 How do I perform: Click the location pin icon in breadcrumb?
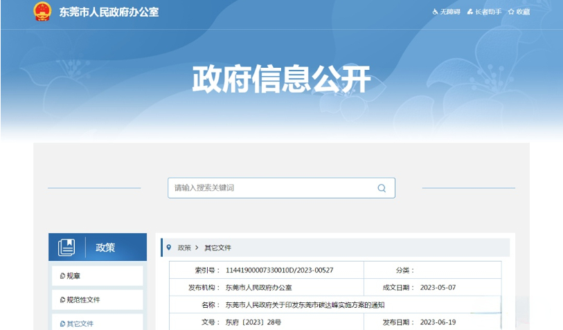point(168,247)
